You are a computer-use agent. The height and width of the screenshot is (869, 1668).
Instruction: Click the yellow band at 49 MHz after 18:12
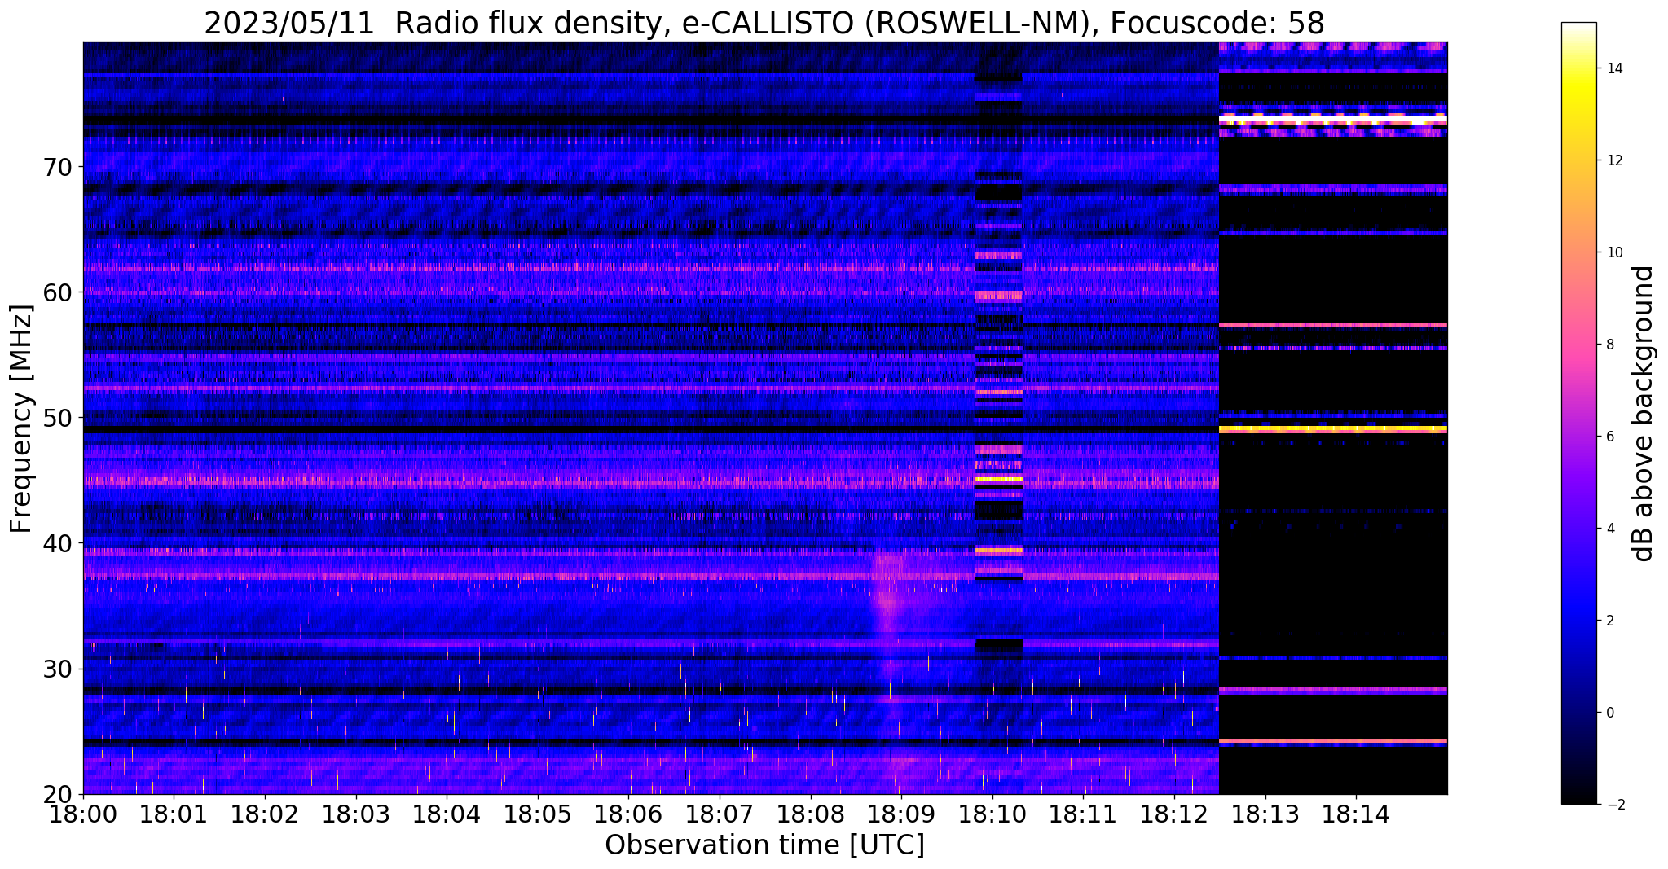(x=1332, y=428)
